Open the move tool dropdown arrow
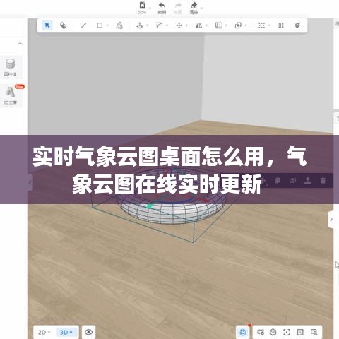This screenshot has height=339, width=339. point(186,25)
